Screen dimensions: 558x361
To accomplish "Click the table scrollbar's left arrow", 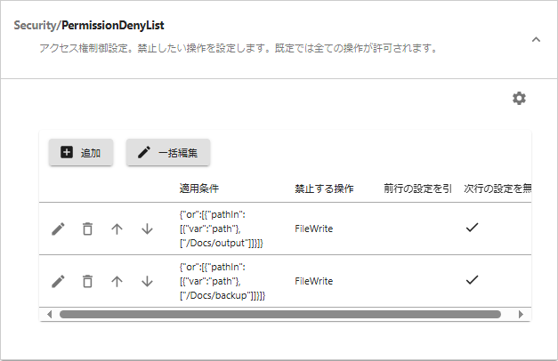I will [49, 314].
